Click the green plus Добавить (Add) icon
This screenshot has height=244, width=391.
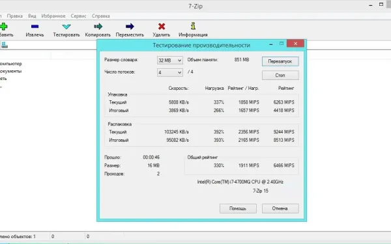pyautogui.click(x=4, y=27)
